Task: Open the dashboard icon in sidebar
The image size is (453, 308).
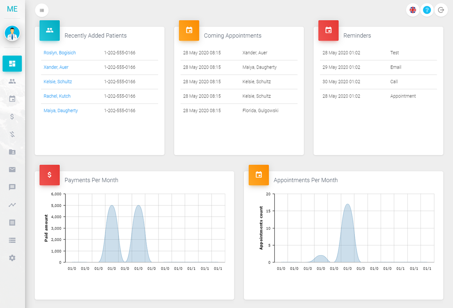Action: [12, 64]
